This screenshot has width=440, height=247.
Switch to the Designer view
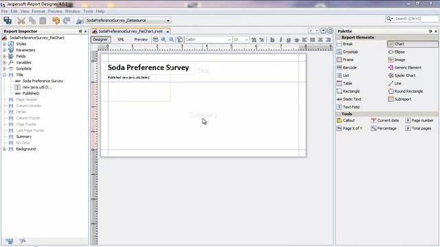(100, 40)
